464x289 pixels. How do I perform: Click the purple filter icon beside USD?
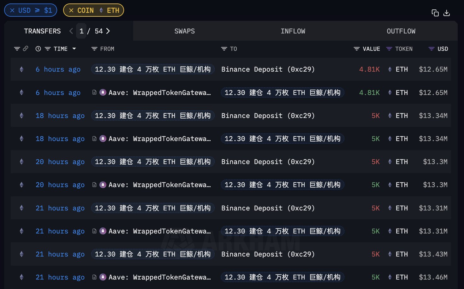pos(431,49)
